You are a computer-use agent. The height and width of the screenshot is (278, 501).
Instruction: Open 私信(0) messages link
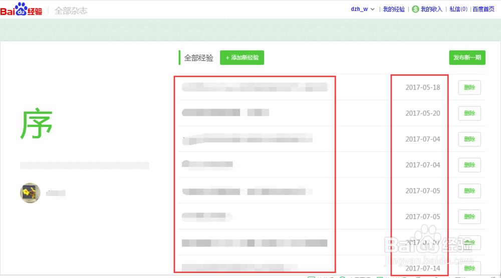point(458,9)
